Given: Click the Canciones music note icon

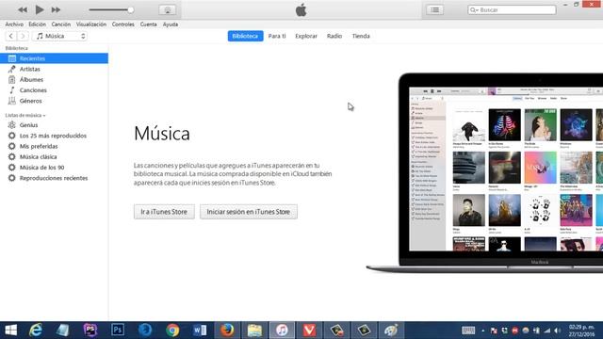Looking at the screenshot, I should (12, 90).
